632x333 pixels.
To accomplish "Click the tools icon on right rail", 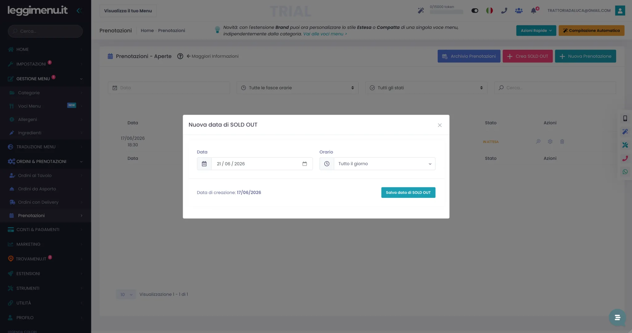I will tap(625, 145).
